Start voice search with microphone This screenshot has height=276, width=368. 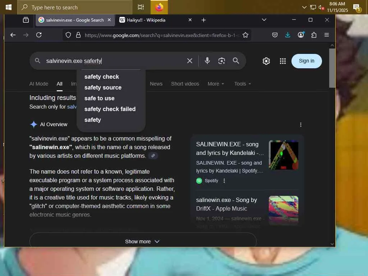[x=207, y=60]
